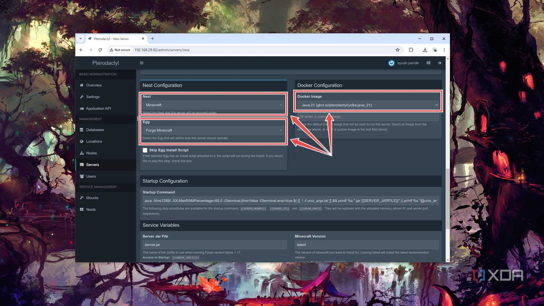Open browser downloads icon
Screen dimensions: 544x306
[x=425, y=50]
